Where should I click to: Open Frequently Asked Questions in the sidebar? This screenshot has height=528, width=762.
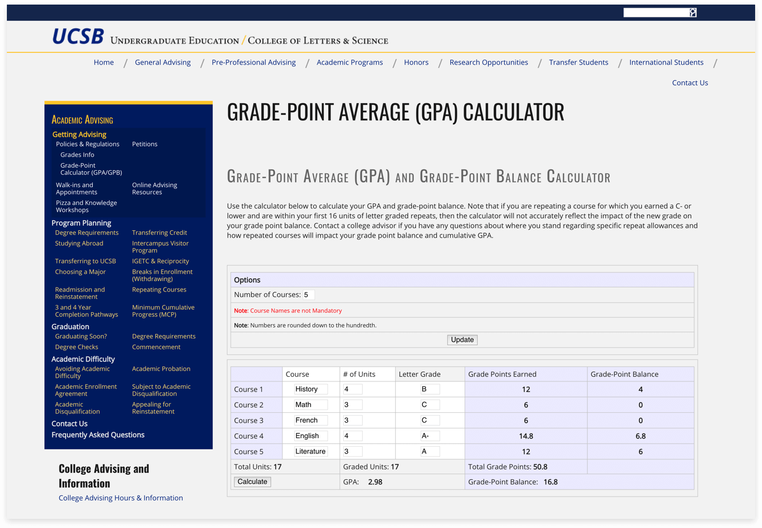pos(98,435)
